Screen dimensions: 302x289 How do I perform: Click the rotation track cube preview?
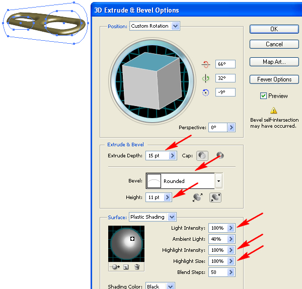(152, 81)
